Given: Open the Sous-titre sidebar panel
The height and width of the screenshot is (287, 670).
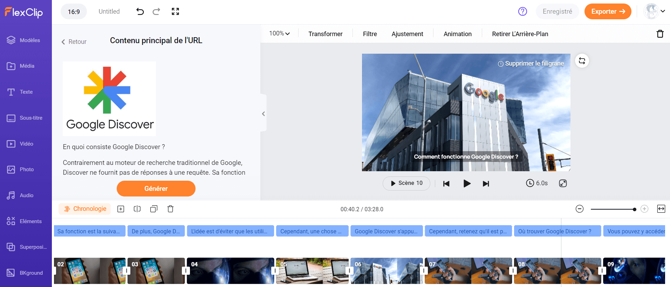Looking at the screenshot, I should click(x=25, y=118).
